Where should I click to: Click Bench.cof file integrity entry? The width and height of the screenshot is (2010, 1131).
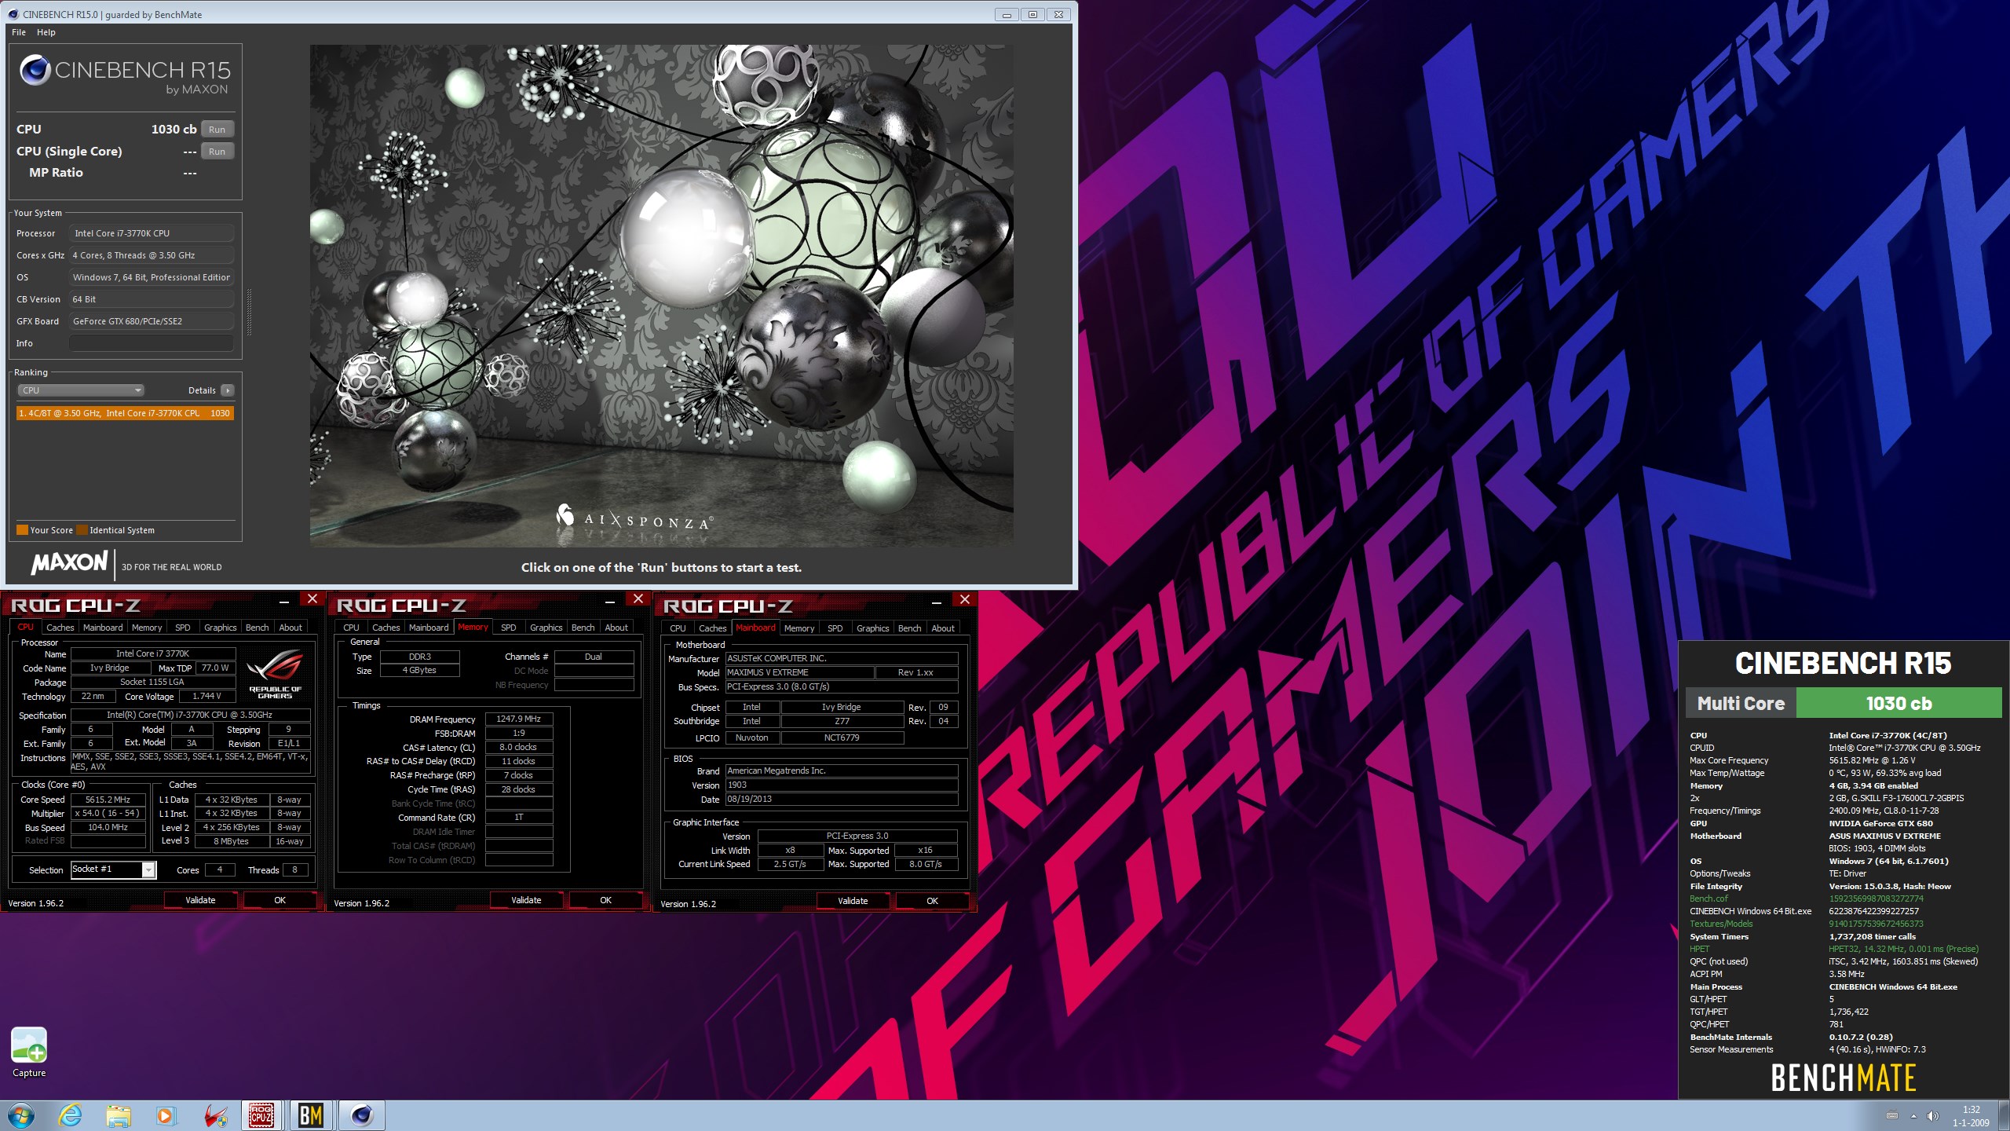1709,899
